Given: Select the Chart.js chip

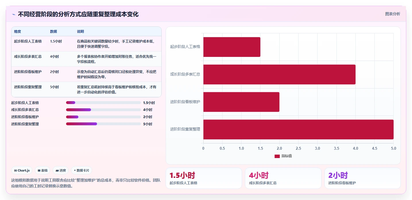Looking at the screenshot, I should 22,170.
